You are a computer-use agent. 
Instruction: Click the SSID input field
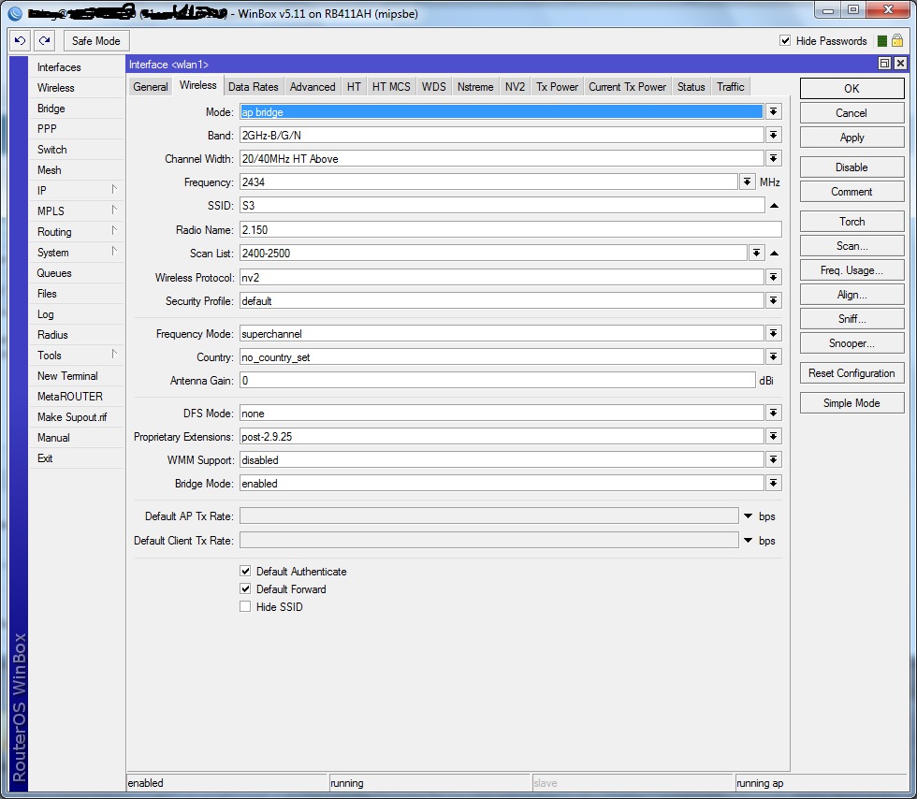[x=502, y=205]
